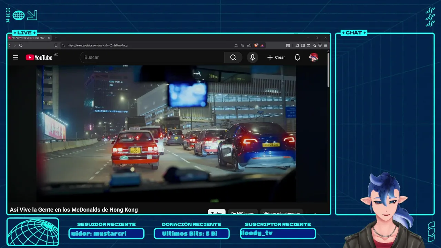The height and width of the screenshot is (248, 441).
Task: Click the 'Crear' create button
Action: tap(276, 58)
